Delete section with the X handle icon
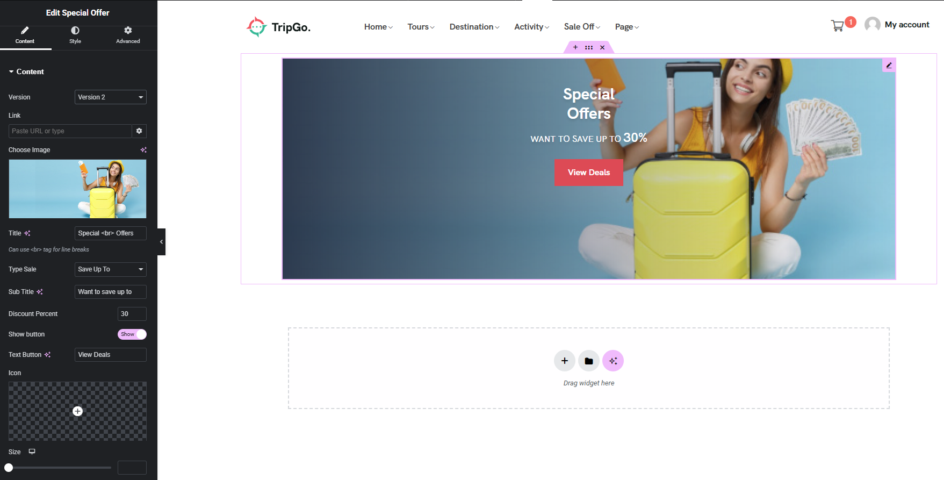 tap(602, 47)
